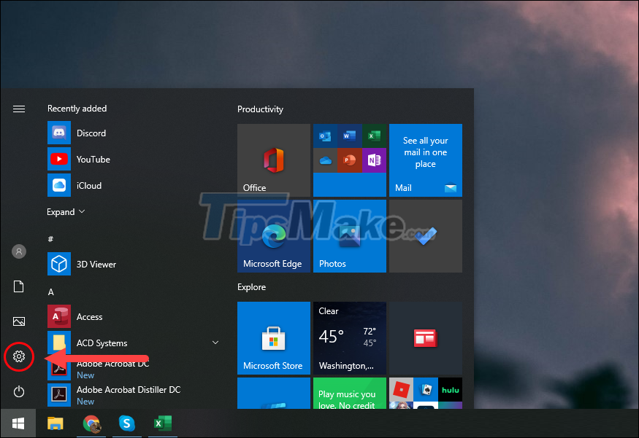Open Excel in the Office apps tile
The image size is (639, 438).
374,136
